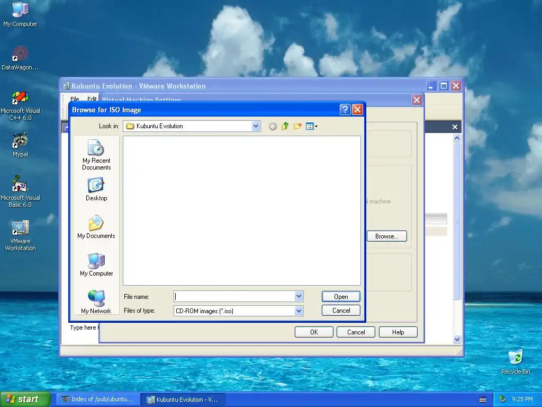Open the File menu in VMware
The image size is (542, 407).
tap(75, 99)
